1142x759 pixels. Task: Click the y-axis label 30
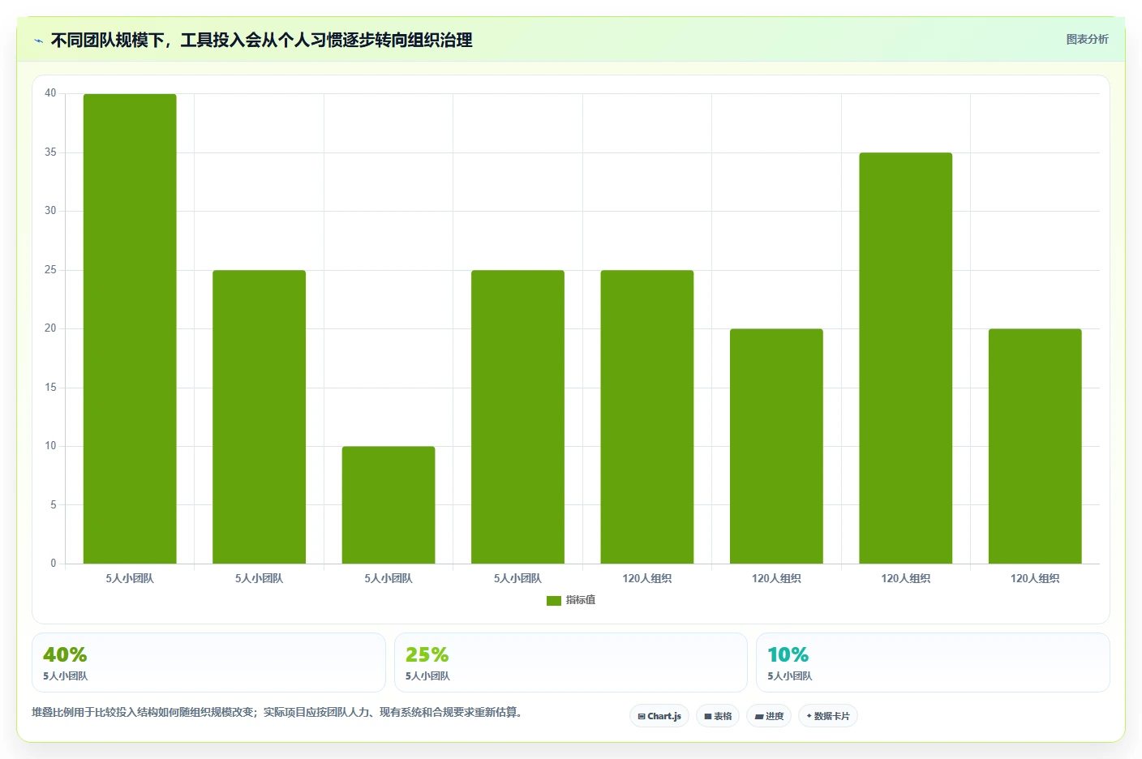(x=50, y=211)
